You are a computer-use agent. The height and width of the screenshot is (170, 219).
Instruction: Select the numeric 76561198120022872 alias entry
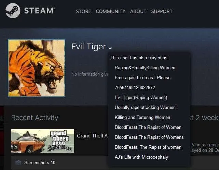pos(135,88)
